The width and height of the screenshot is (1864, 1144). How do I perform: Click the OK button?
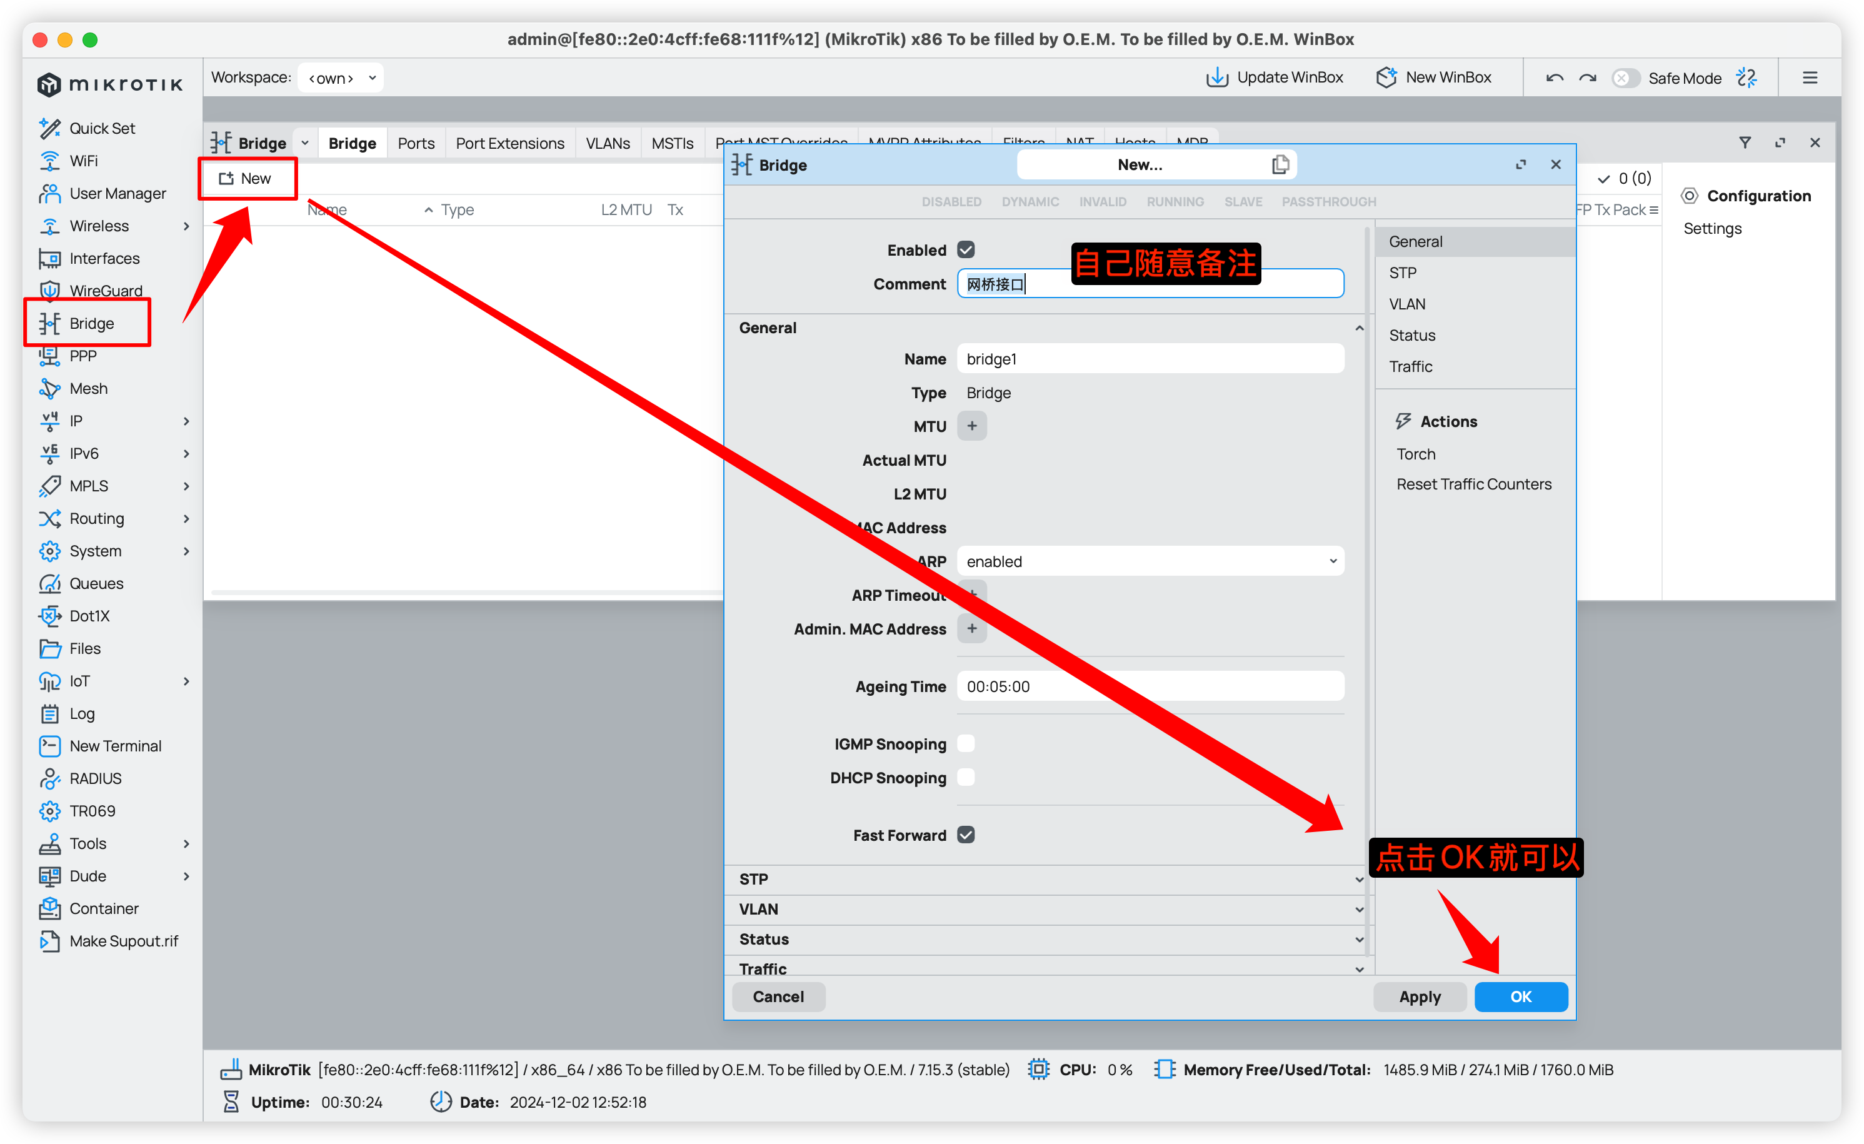1521,996
